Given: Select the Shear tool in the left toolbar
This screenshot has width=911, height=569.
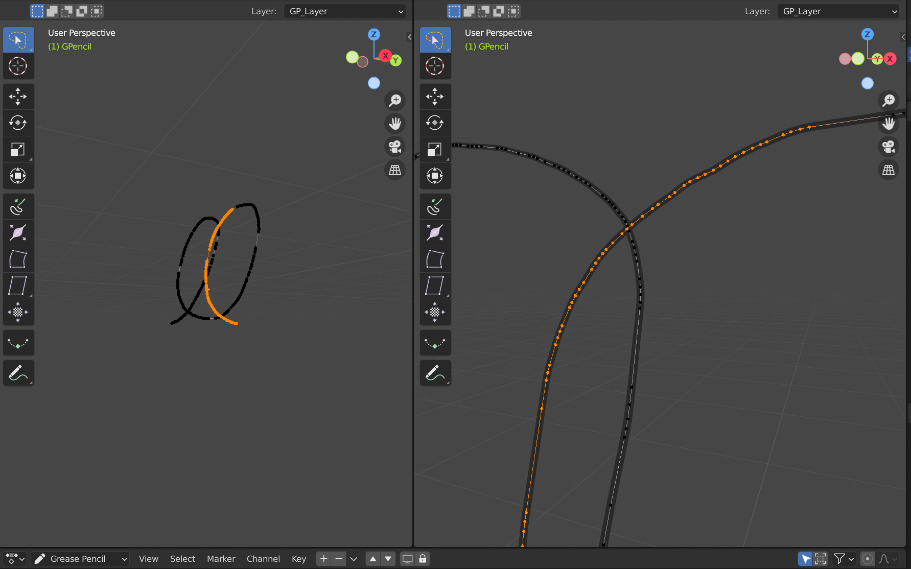Looking at the screenshot, I should point(18,286).
